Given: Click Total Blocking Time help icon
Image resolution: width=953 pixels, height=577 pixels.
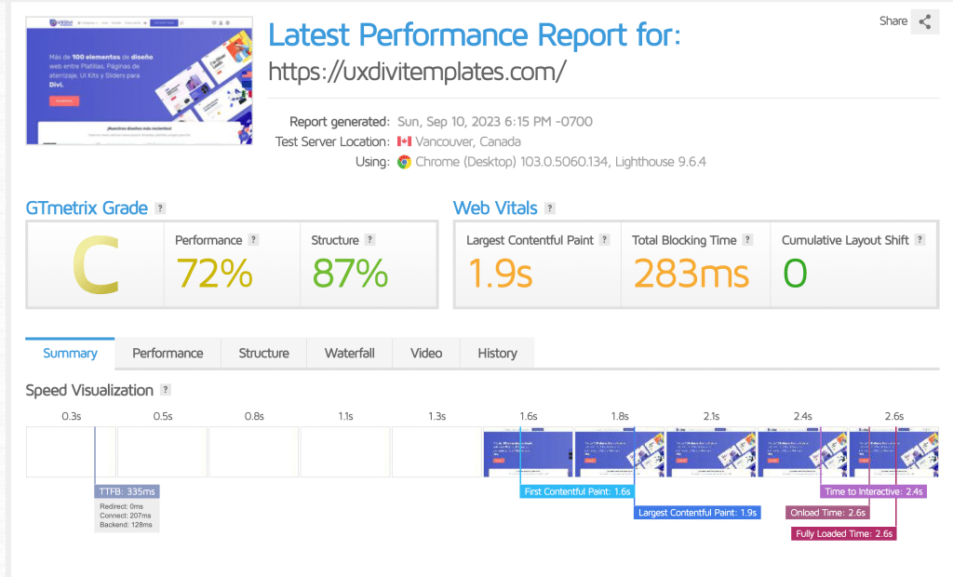Looking at the screenshot, I should tap(747, 239).
